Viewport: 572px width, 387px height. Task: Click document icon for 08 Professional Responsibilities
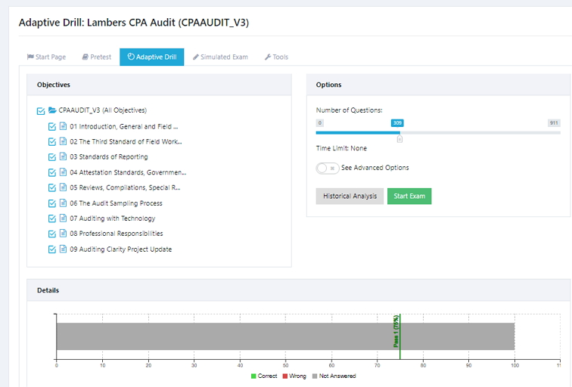[x=63, y=234]
